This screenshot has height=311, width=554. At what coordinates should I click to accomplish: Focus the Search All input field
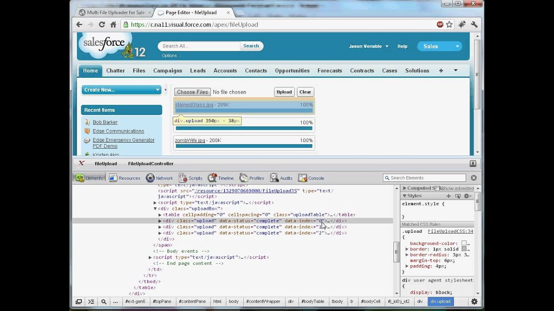pyautogui.click(x=199, y=46)
